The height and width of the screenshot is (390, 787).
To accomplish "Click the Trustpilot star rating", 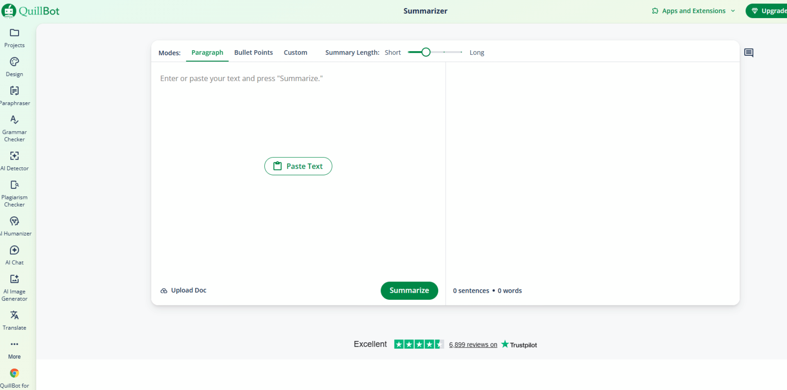I will pos(419,344).
